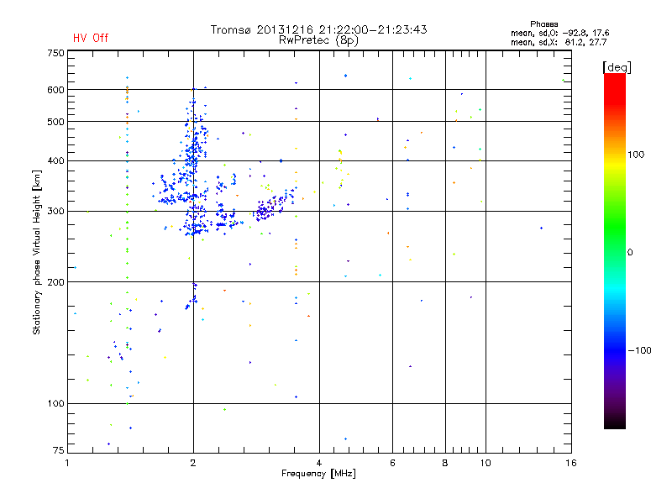
Task: Click the "[deg]" colorbar unit label
Action: (x=617, y=67)
